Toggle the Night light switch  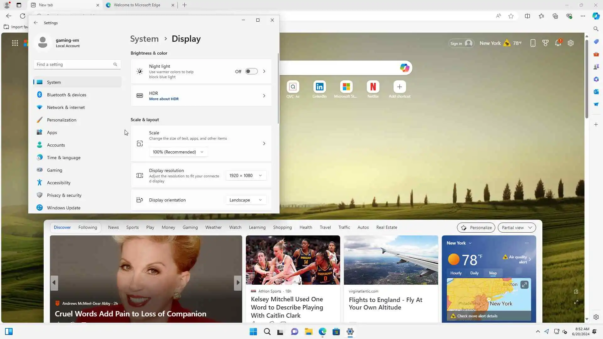click(x=251, y=72)
